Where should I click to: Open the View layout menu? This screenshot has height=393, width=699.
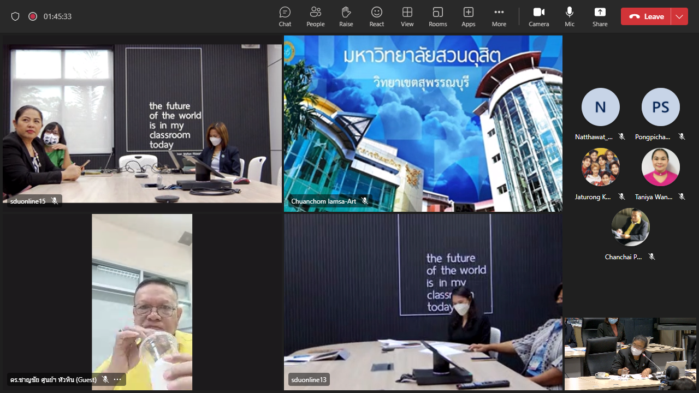click(407, 16)
